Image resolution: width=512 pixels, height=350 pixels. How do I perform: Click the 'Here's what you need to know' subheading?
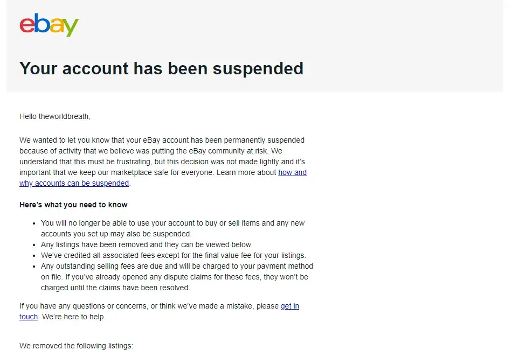73,205
